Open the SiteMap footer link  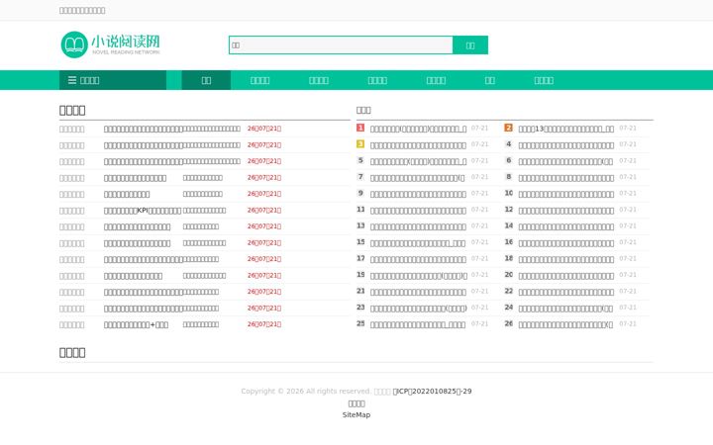tap(356, 414)
